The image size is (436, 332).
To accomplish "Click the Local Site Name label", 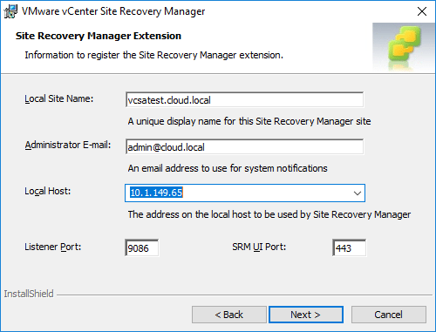I will (59, 98).
